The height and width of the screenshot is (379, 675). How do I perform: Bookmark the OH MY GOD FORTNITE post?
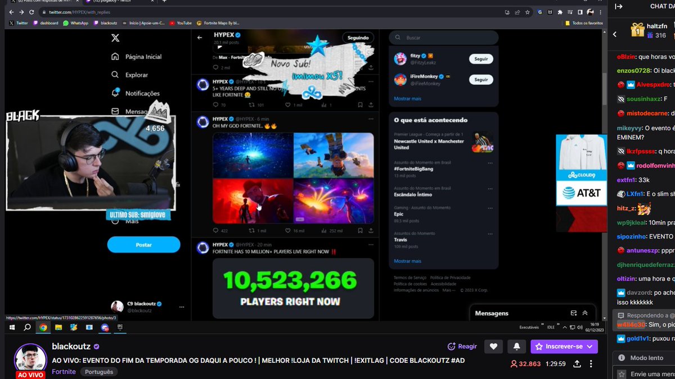pos(361,231)
